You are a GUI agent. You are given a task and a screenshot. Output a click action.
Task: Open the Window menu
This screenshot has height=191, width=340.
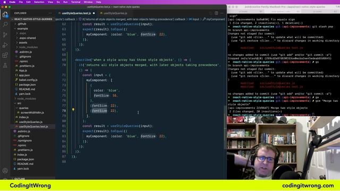point(88,2)
